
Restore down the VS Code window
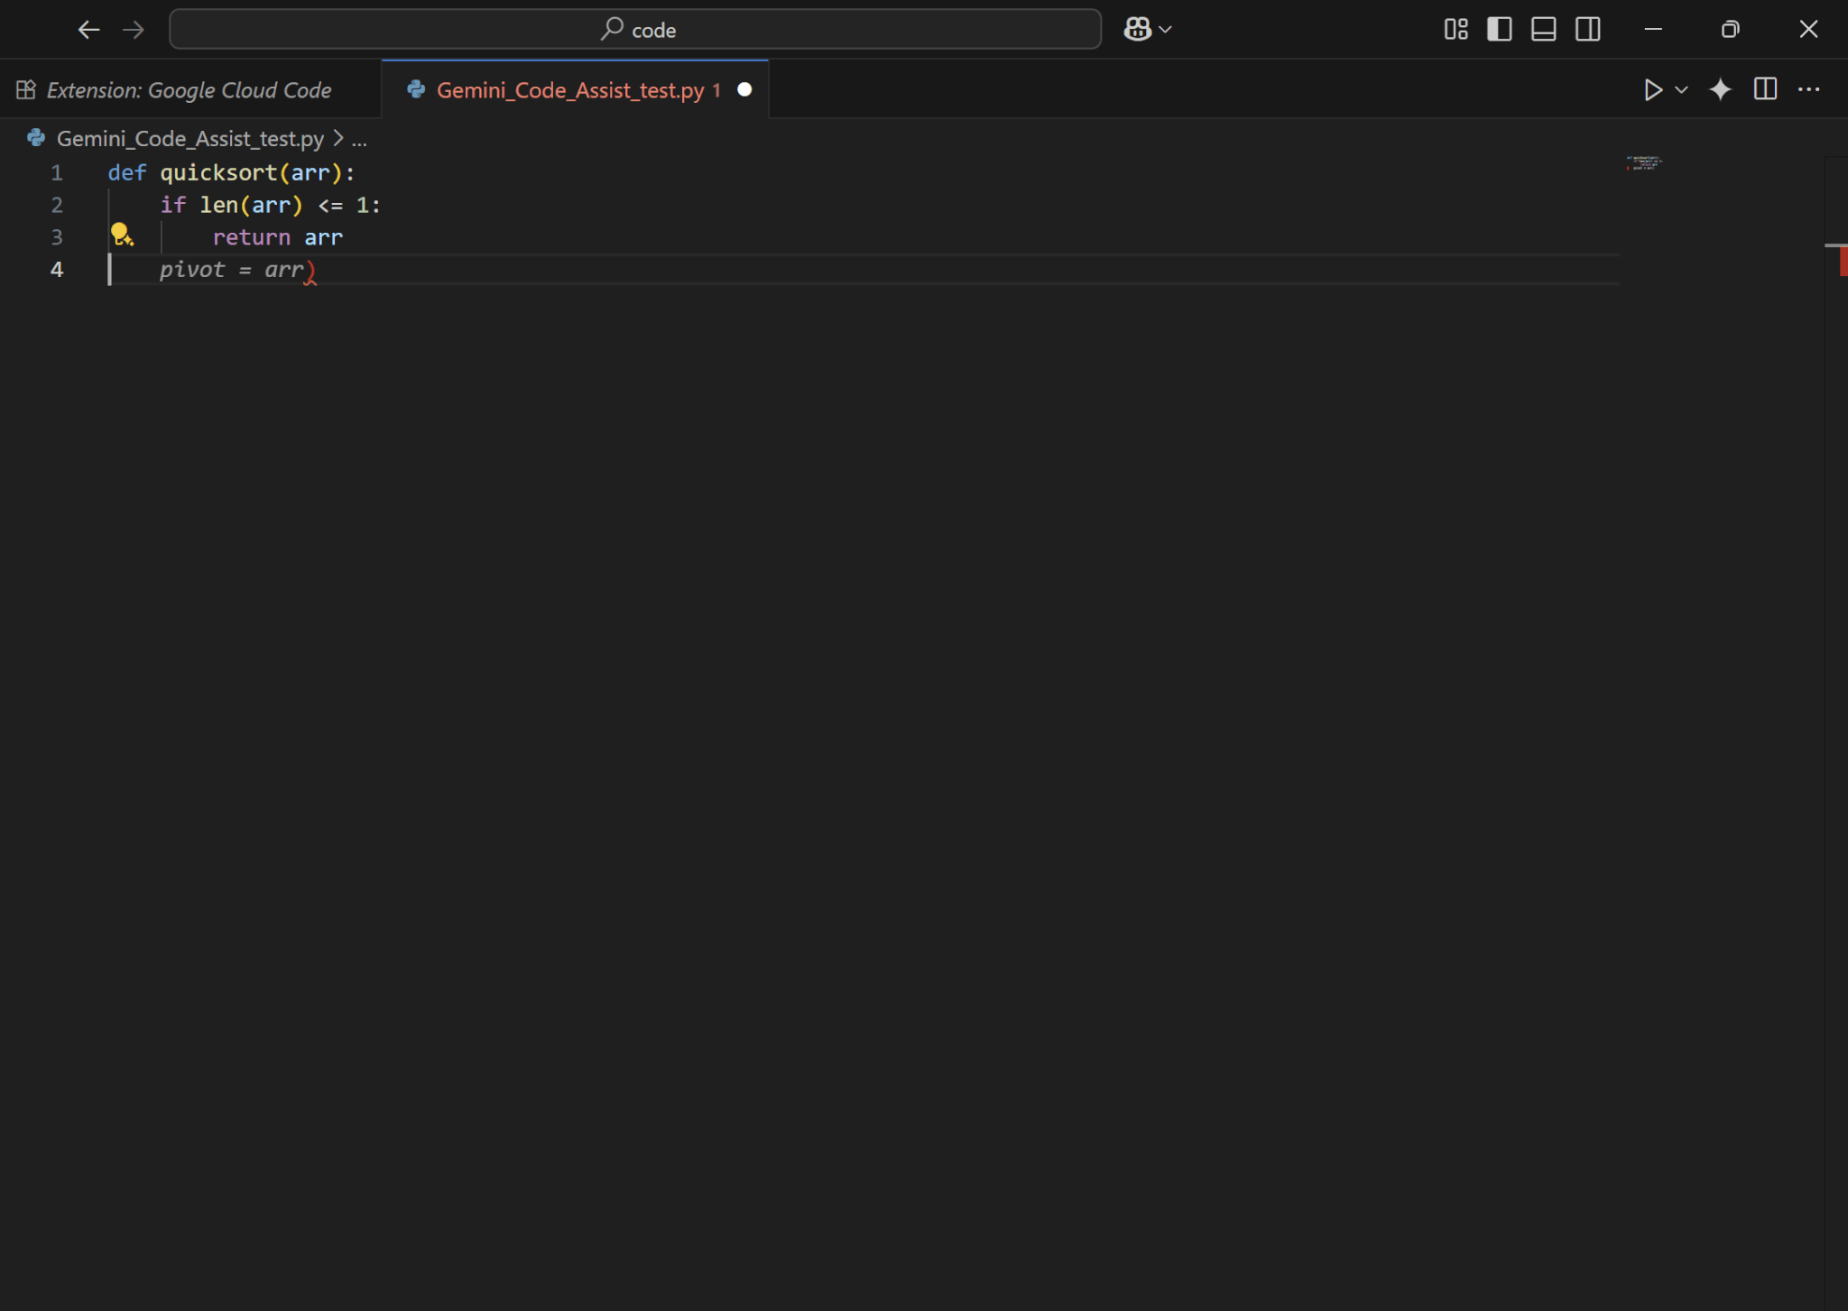(1730, 30)
